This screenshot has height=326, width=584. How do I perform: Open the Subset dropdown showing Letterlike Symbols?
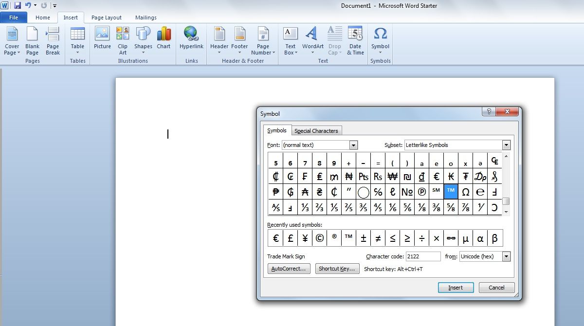[x=506, y=145]
